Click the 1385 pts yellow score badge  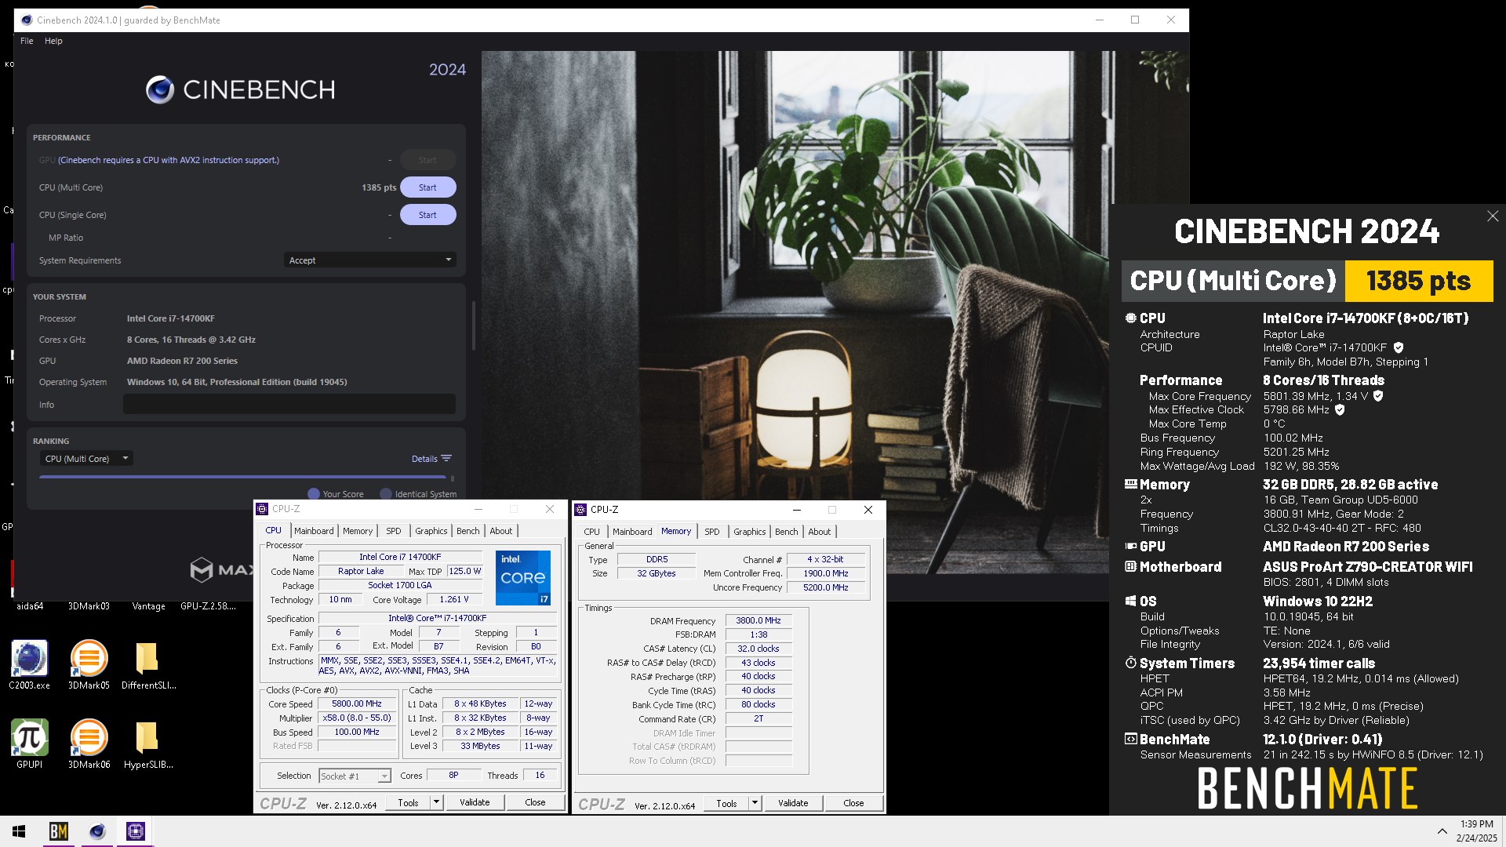(1418, 281)
